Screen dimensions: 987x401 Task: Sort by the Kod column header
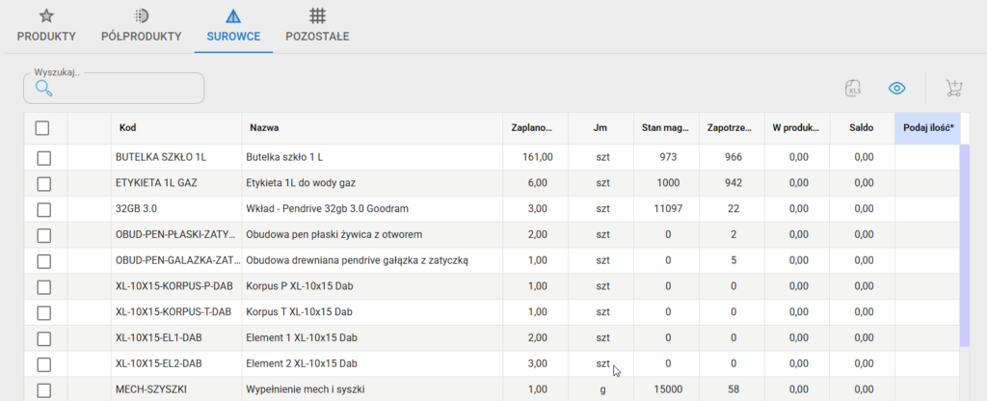[128, 128]
